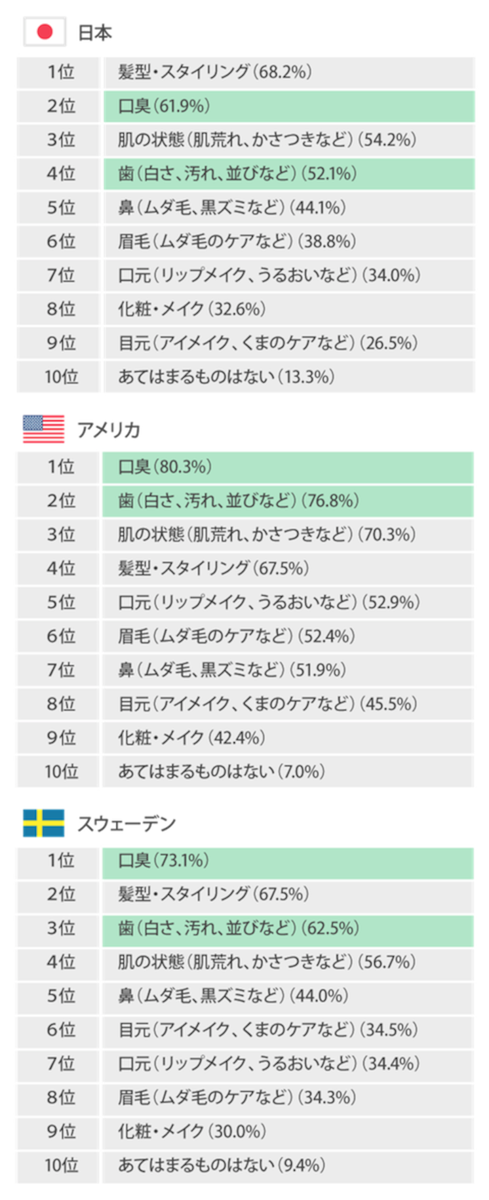Click the Sweden flag icon

click(43, 823)
